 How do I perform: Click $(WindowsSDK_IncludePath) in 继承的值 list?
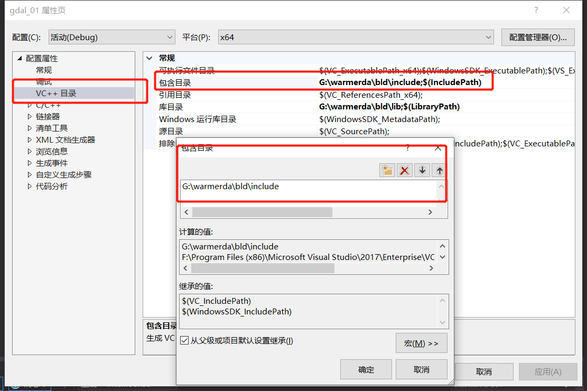click(237, 311)
